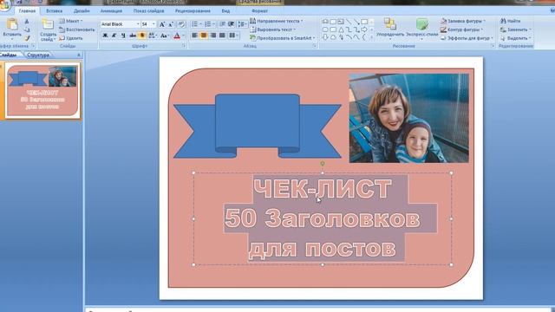This screenshot has height=312, width=555.
Task: Open Выделить select menu
Action: (x=516, y=38)
